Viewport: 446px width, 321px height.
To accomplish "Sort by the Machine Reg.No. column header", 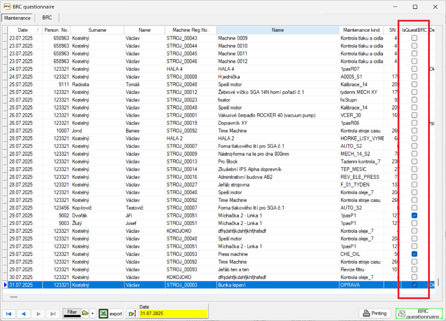I will coord(191,30).
